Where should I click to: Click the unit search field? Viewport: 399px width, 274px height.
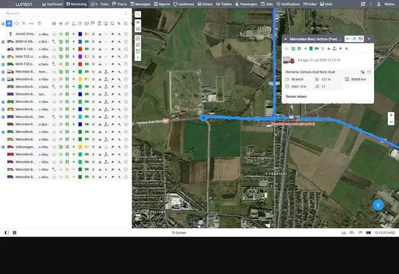coord(64,13)
